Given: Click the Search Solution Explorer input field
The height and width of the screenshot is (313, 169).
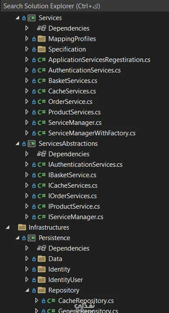Looking at the screenshot, I should coord(84,6).
